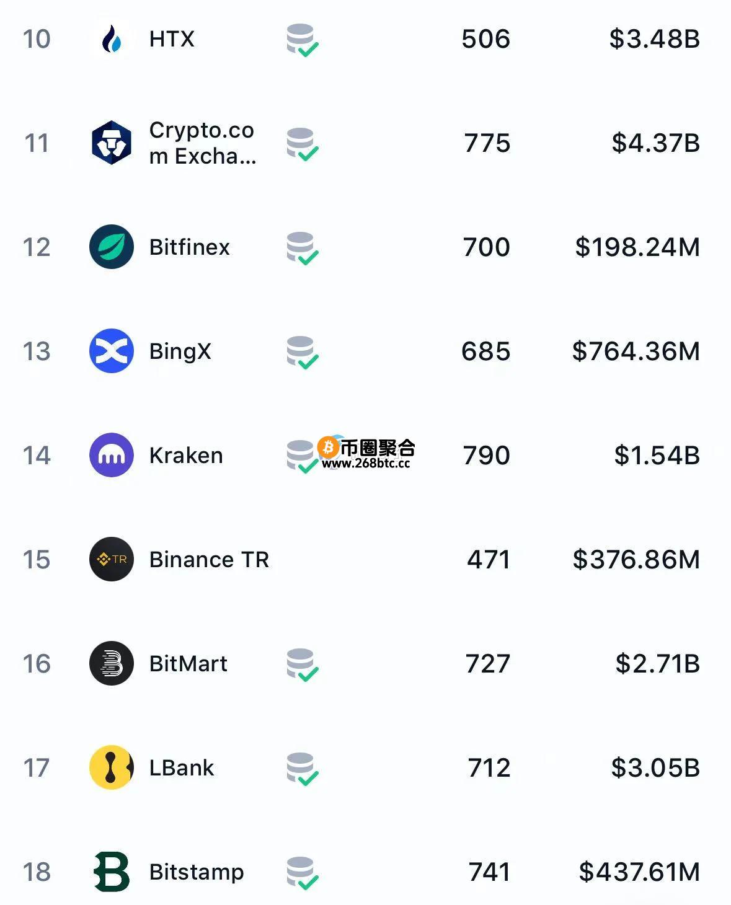Select the Bitfinex green leaf logo
The image size is (731, 905).
click(x=112, y=247)
